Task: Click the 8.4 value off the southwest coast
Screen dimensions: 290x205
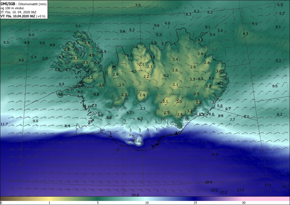Action: 67,126
